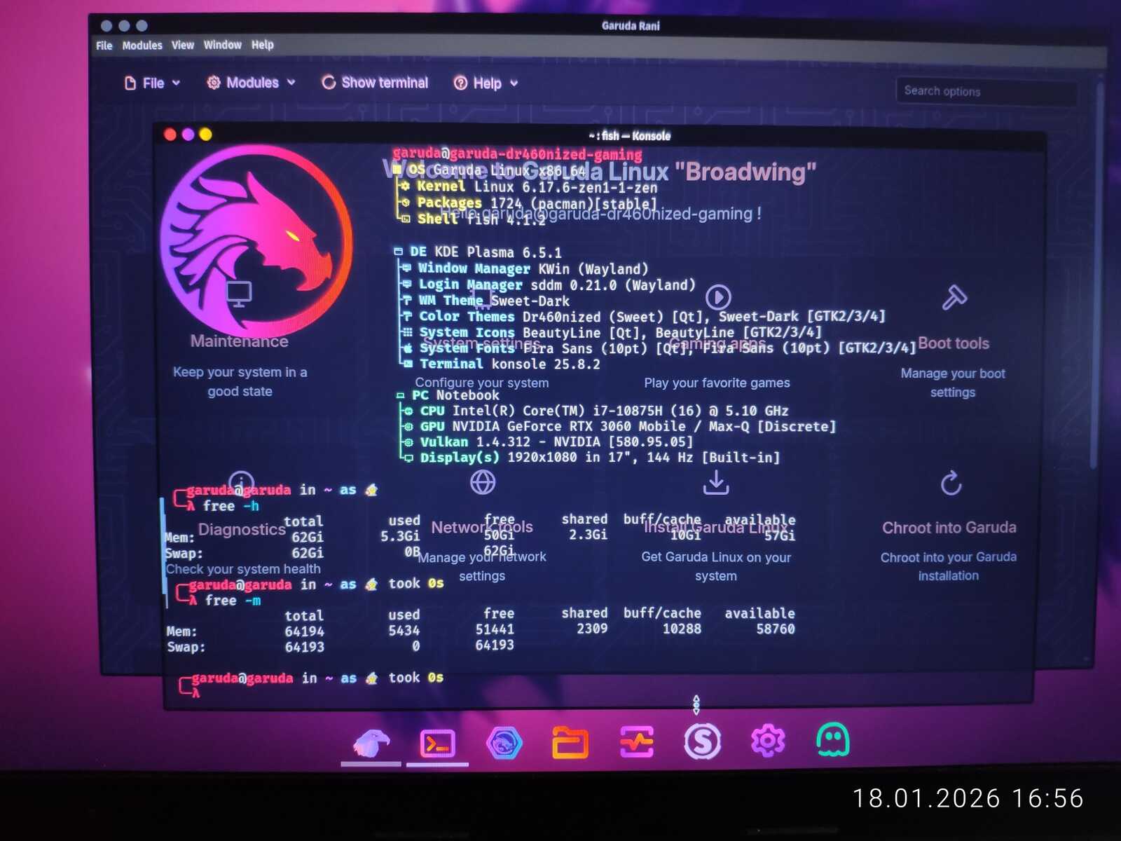Viewport: 1121px width, 841px height.
Task: Open the Garuda eagle icon in the dock
Action: tap(371, 743)
